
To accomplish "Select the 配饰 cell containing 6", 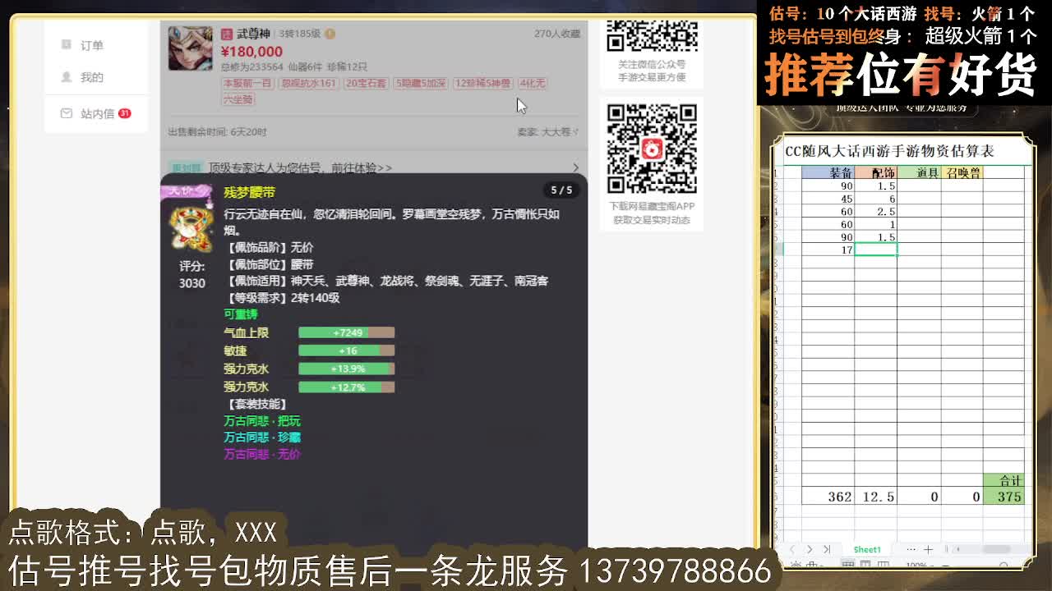I will (875, 199).
